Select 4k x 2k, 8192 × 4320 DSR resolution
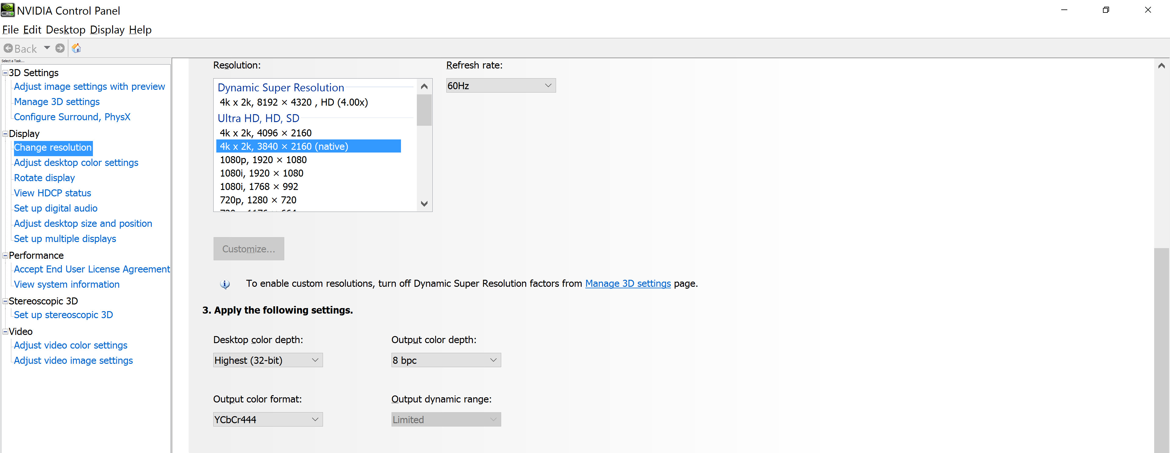Image resolution: width=1170 pixels, height=453 pixels. pos(308,103)
